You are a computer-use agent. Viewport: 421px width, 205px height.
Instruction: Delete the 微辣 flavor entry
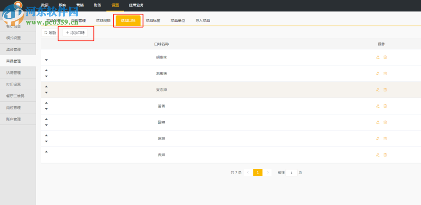pos(385,155)
